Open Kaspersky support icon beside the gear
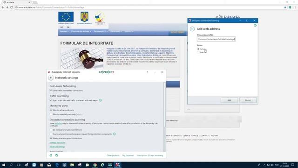The height and width of the screenshot is (168, 298). point(56,155)
